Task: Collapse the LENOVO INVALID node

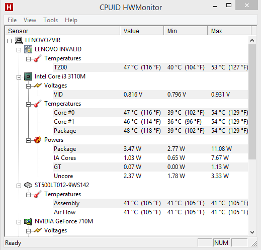Action: pyautogui.click(x=19, y=50)
